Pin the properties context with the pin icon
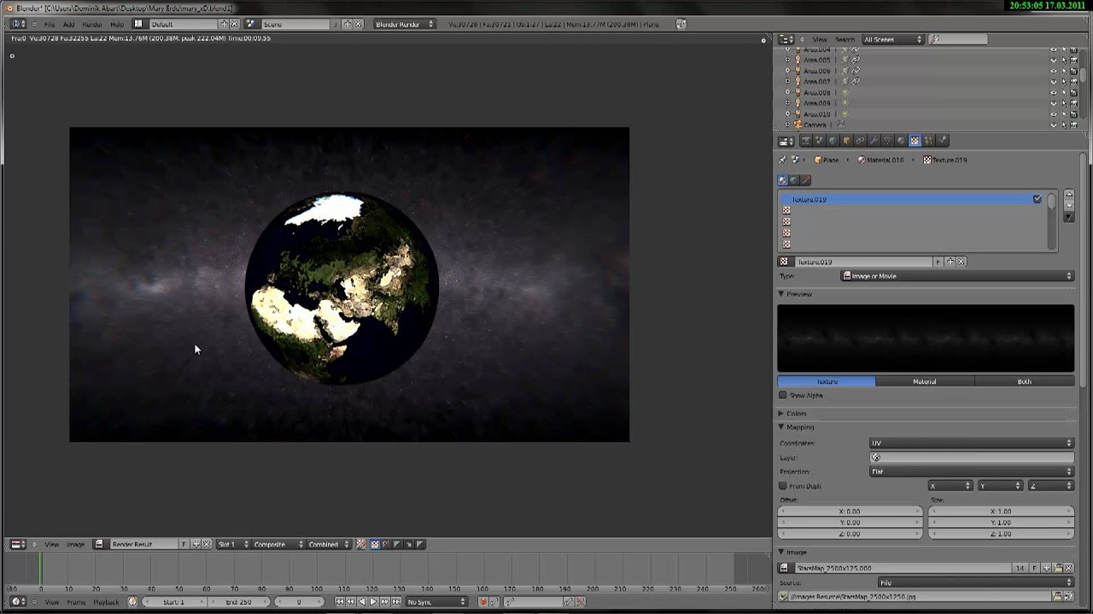This screenshot has width=1093, height=614. 783,159
